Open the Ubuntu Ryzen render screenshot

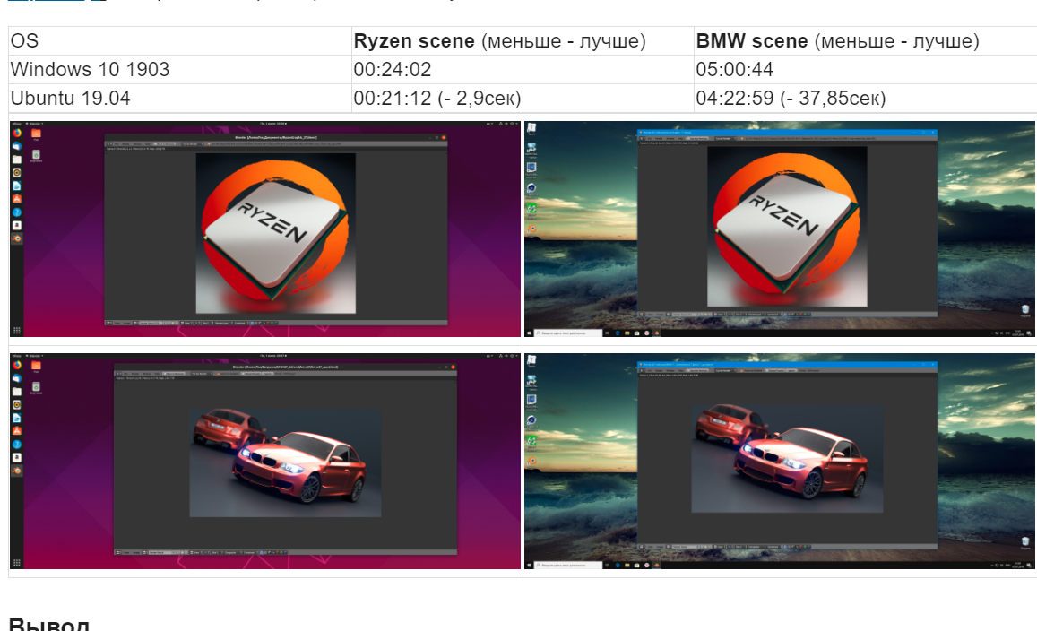[x=265, y=229]
